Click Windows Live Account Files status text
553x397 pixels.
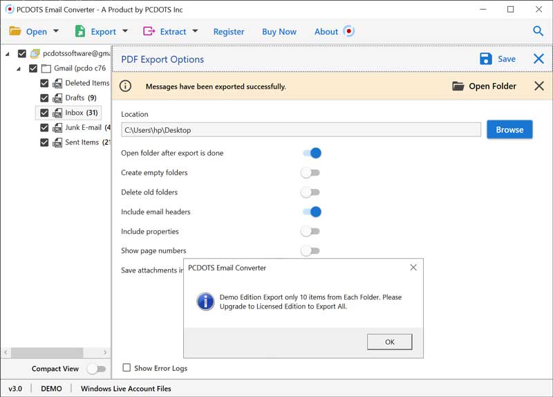coord(126,389)
